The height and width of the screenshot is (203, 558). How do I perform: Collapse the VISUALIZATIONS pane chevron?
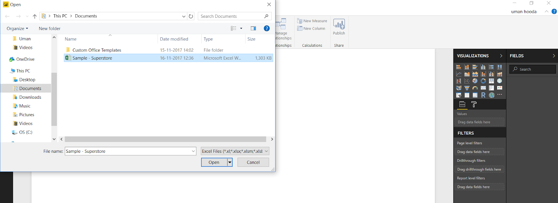[x=501, y=56]
